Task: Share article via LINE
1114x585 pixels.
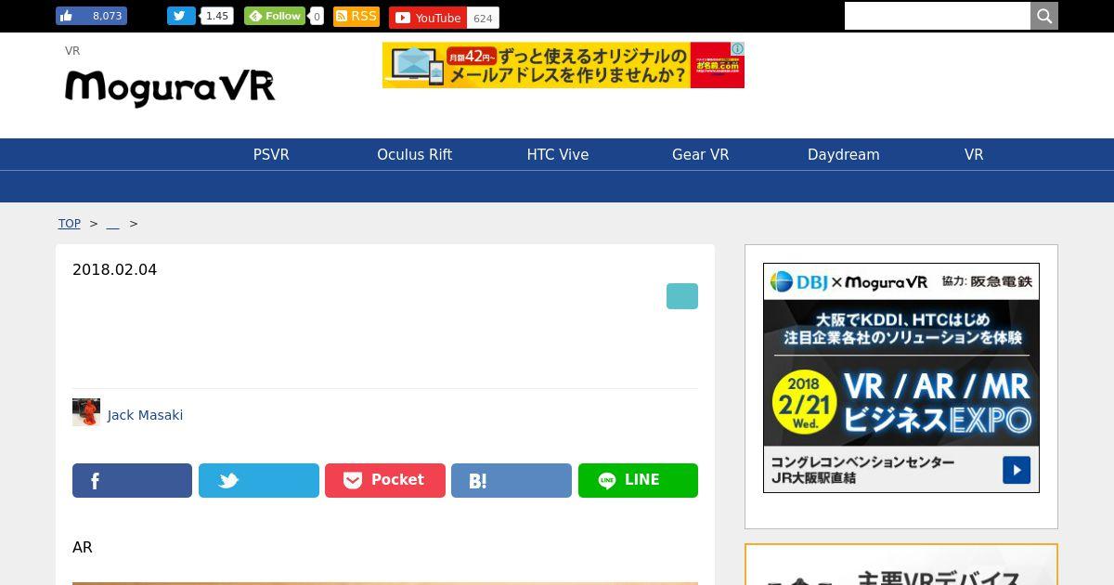Action: (x=638, y=480)
